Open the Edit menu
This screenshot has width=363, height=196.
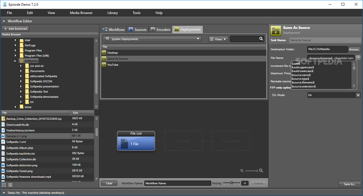pyautogui.click(x=30, y=13)
